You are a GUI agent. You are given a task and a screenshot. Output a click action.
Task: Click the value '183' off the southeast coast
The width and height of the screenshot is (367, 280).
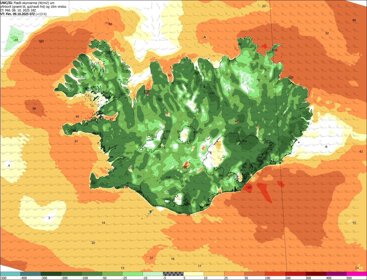249,188
